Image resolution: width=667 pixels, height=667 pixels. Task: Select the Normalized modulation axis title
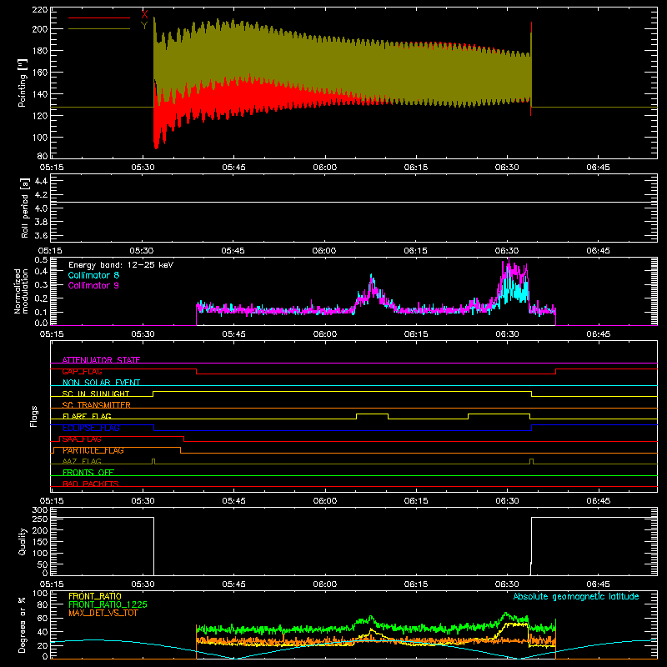click(x=20, y=291)
